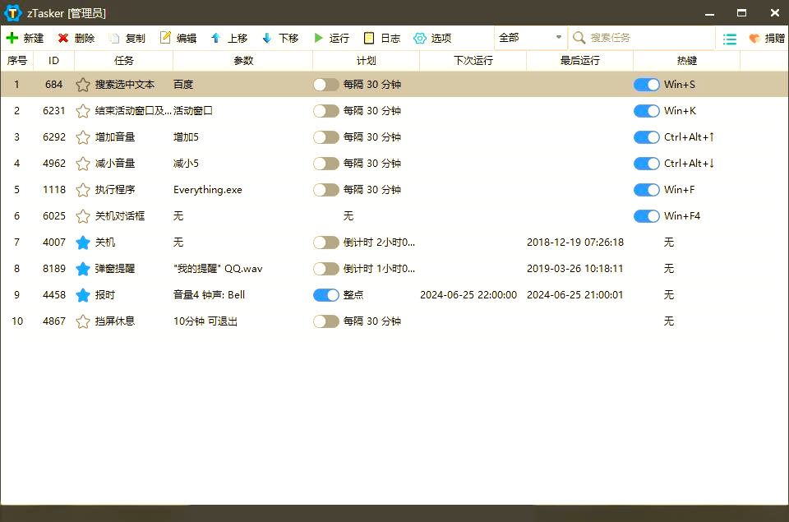The width and height of the screenshot is (789, 522).
Task: Disable the Ctrl+Alt+↓ hotkey toggle
Action: 647,164
